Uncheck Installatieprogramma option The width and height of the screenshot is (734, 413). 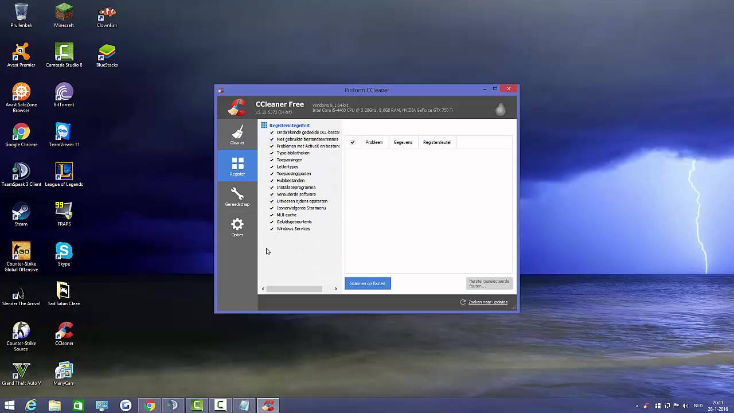272,188
